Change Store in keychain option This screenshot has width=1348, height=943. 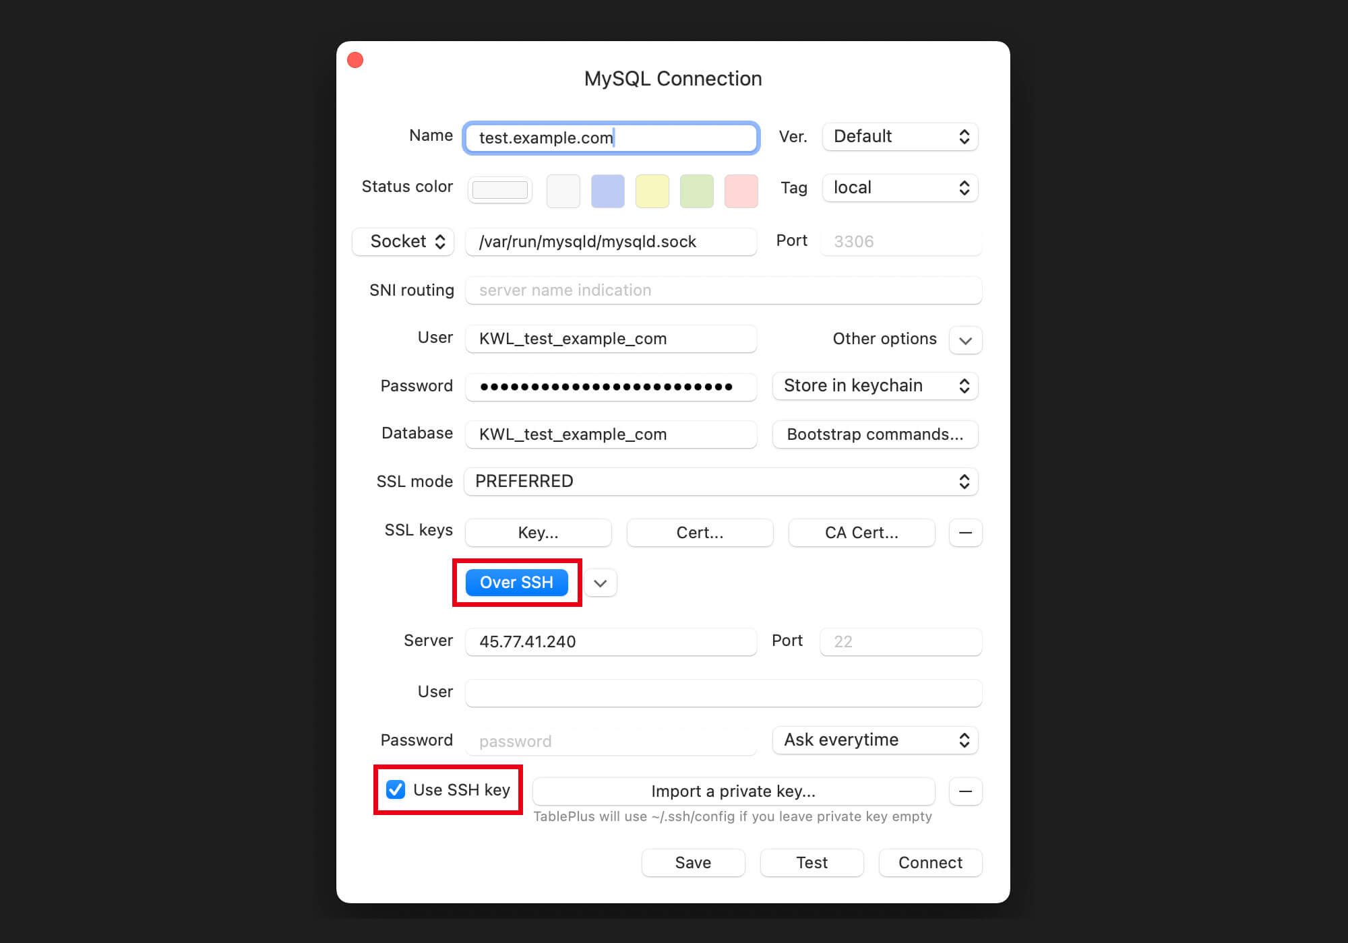coord(875,386)
